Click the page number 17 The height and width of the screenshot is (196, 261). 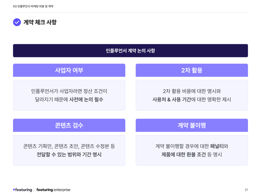[246, 190]
